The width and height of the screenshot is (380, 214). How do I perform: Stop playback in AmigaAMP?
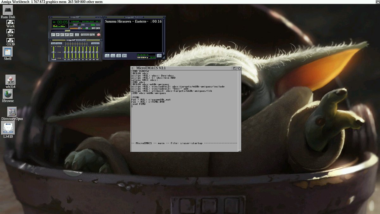click(67, 35)
